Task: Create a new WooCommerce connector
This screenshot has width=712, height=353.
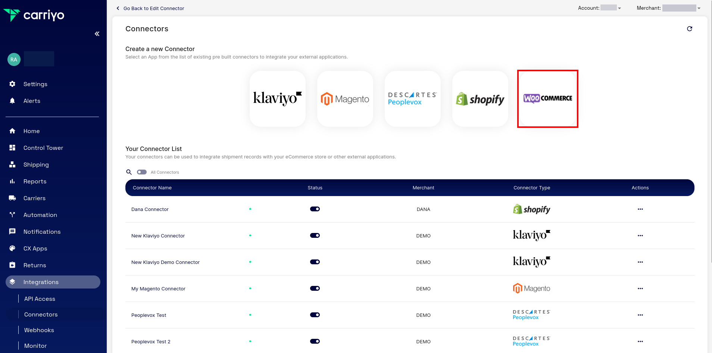Action: click(548, 99)
